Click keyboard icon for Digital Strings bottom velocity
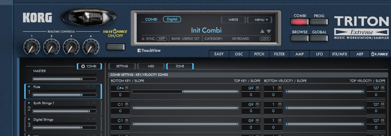The height and width of the screenshot is (136, 391). tap(280, 121)
